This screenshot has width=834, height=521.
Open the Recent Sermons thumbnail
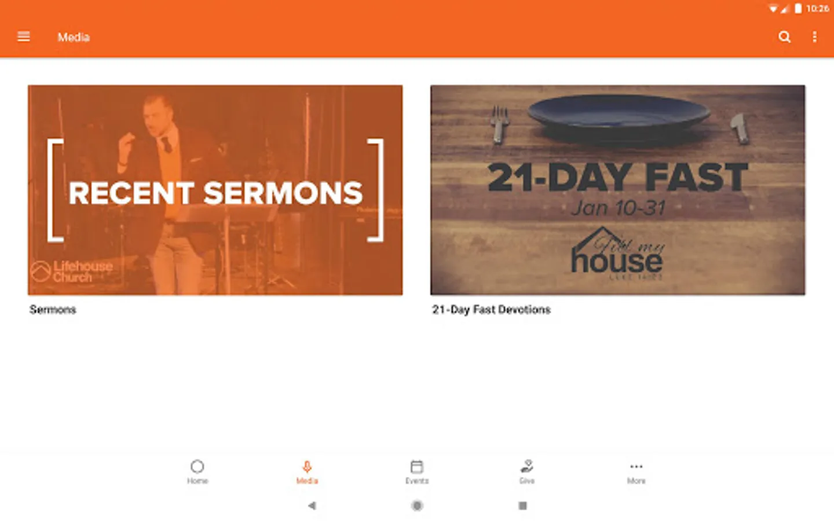[215, 190]
